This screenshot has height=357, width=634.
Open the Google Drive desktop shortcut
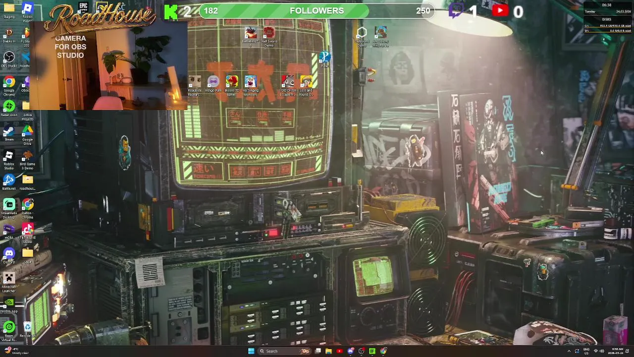(x=28, y=134)
